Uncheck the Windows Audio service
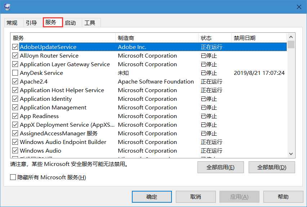 15,150
